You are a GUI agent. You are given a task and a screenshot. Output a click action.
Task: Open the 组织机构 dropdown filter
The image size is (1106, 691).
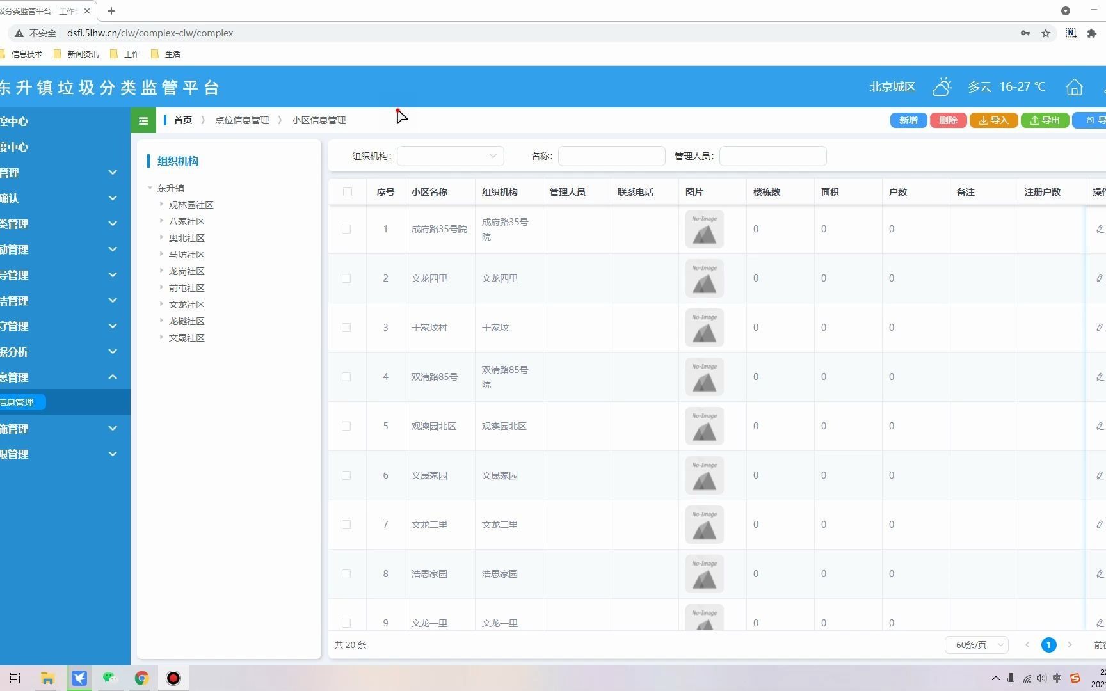point(450,155)
